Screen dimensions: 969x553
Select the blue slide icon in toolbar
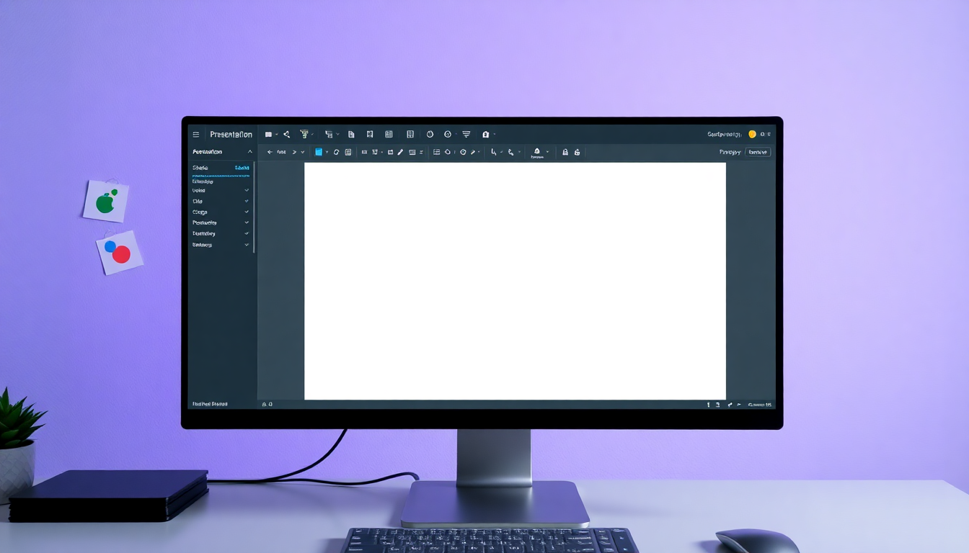pyautogui.click(x=319, y=152)
